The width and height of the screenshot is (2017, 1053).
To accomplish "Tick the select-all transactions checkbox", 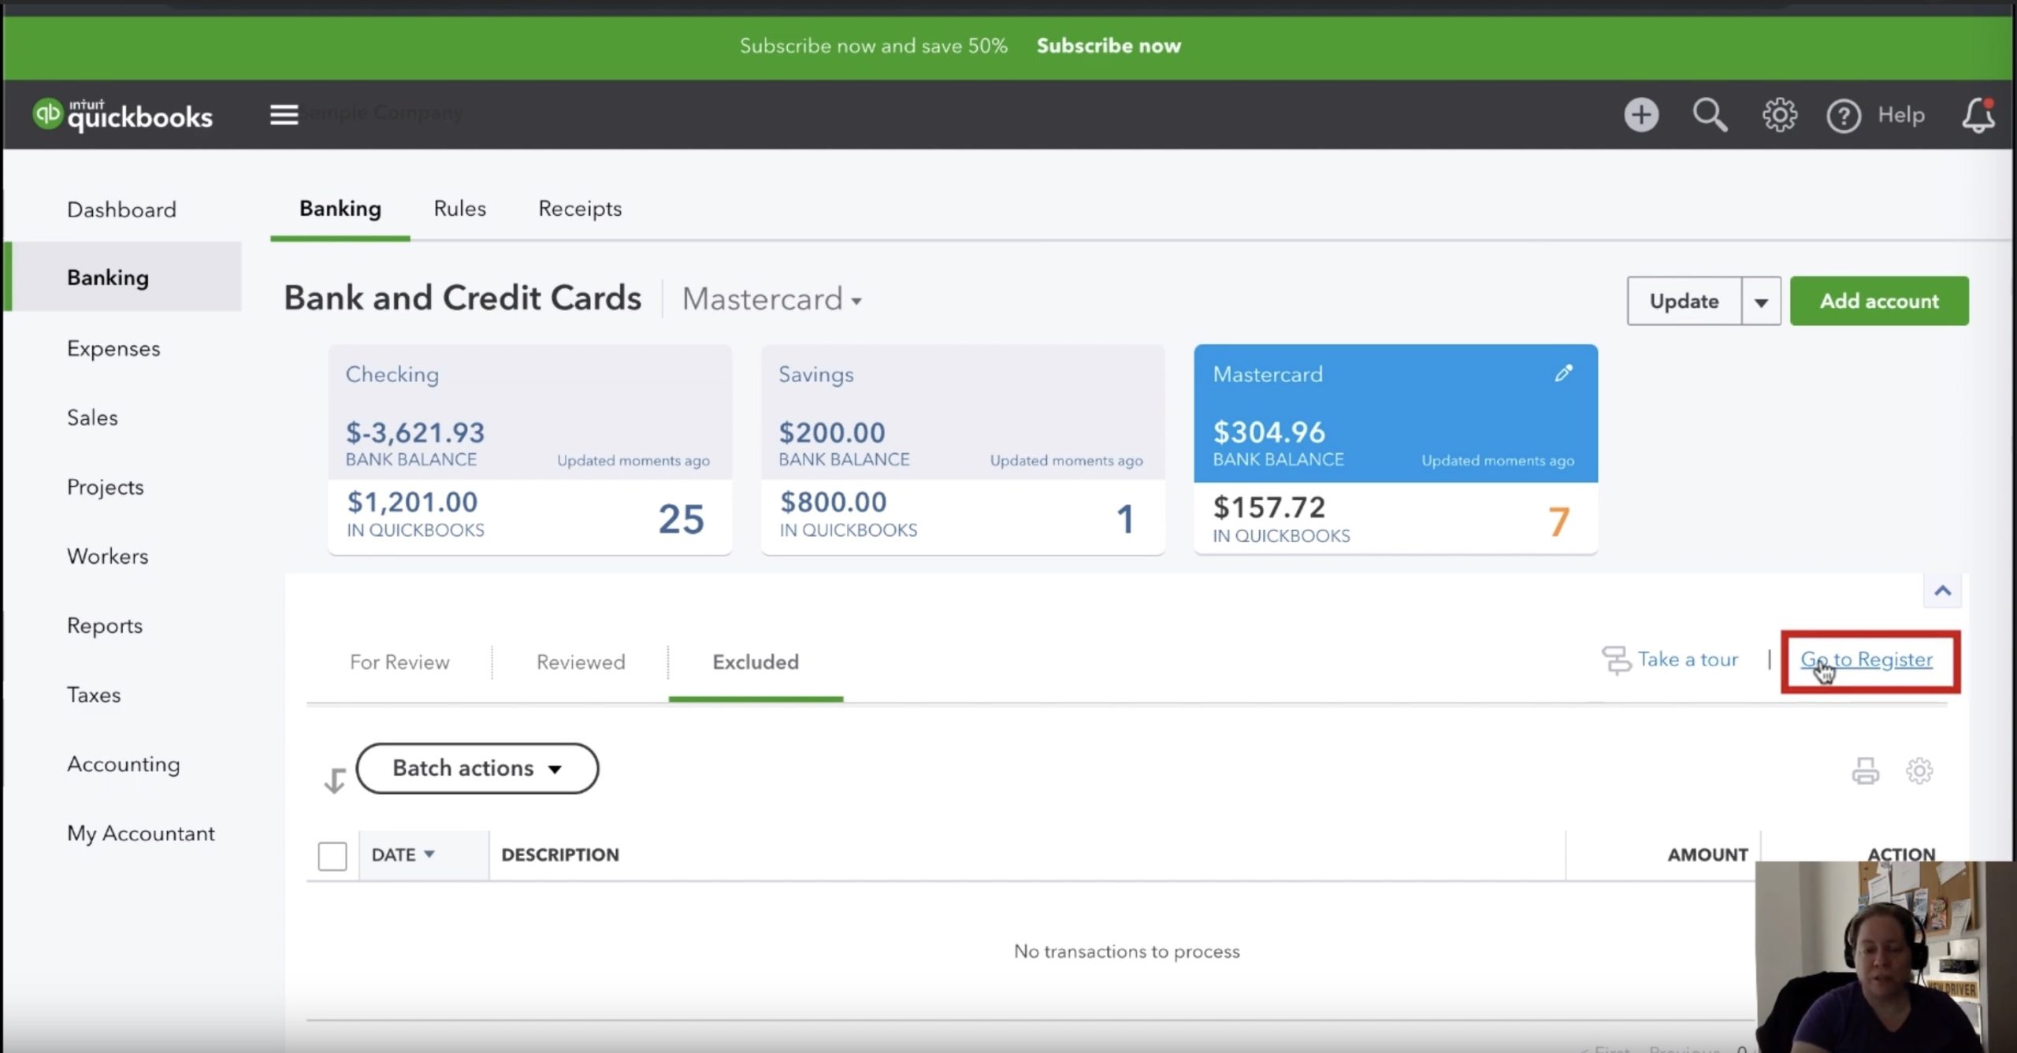I will tap(332, 856).
